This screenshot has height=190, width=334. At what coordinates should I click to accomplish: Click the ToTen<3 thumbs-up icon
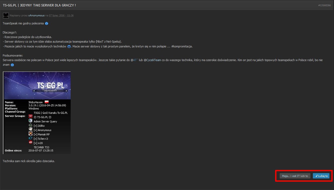[x=31, y=138]
